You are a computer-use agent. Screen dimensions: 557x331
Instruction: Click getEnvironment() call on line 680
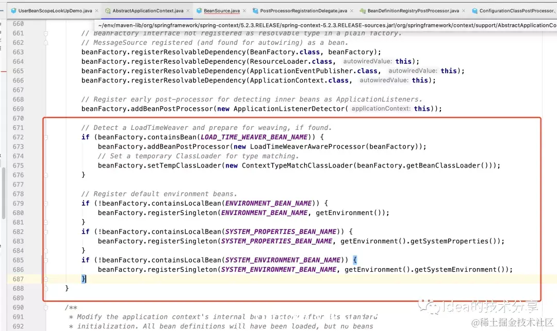point(349,213)
